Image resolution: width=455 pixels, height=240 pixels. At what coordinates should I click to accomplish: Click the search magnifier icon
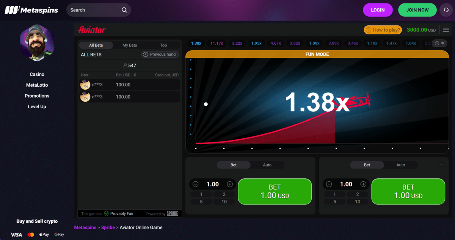(x=124, y=10)
